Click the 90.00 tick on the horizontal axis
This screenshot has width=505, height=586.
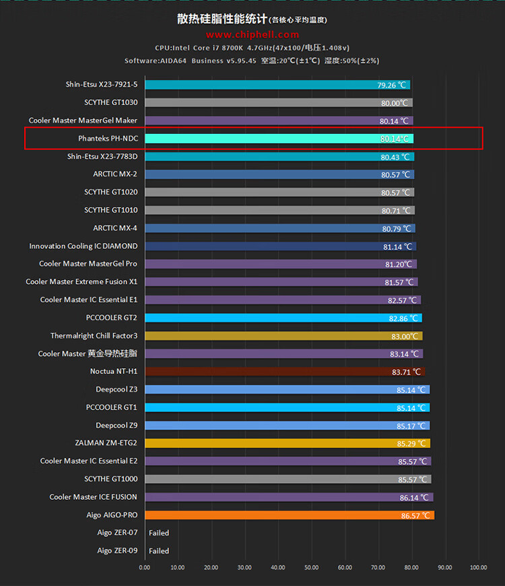[445, 567]
